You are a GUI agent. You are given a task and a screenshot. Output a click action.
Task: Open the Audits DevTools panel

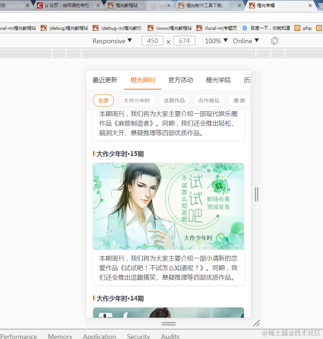point(170,336)
